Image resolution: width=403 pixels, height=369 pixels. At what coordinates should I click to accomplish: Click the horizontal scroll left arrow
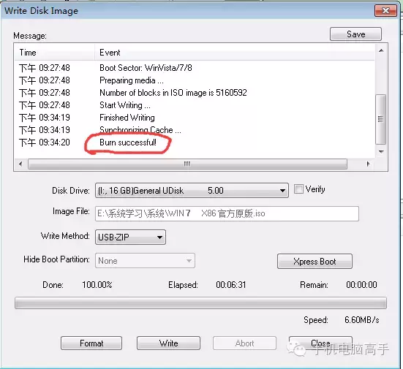pyautogui.click(x=20, y=164)
